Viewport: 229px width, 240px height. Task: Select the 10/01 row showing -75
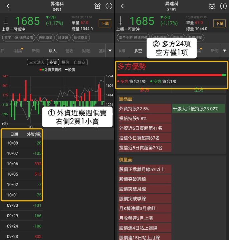[22, 195]
